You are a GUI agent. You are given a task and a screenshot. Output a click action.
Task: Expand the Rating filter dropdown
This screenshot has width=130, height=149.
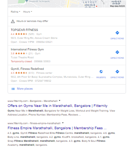click(x=16, y=12)
